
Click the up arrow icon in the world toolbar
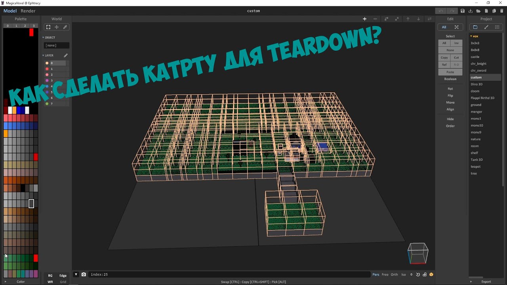click(x=408, y=19)
